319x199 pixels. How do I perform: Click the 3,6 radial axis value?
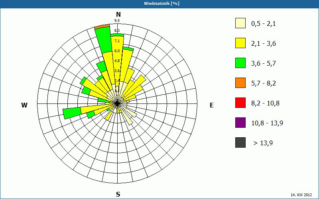tap(117, 71)
